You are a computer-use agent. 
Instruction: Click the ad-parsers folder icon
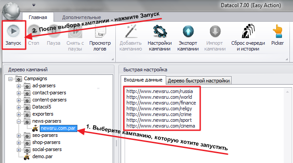[x=27, y=86]
